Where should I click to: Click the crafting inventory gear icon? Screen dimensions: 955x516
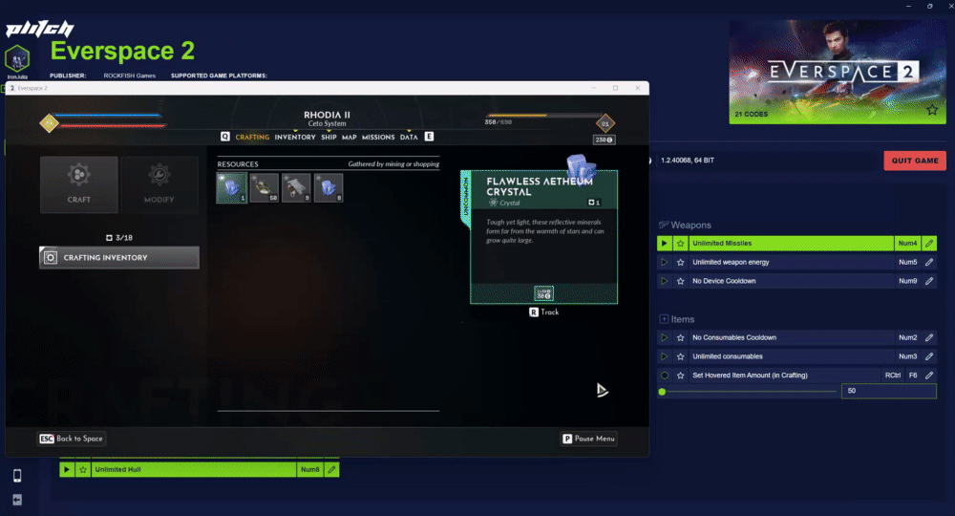(x=51, y=258)
